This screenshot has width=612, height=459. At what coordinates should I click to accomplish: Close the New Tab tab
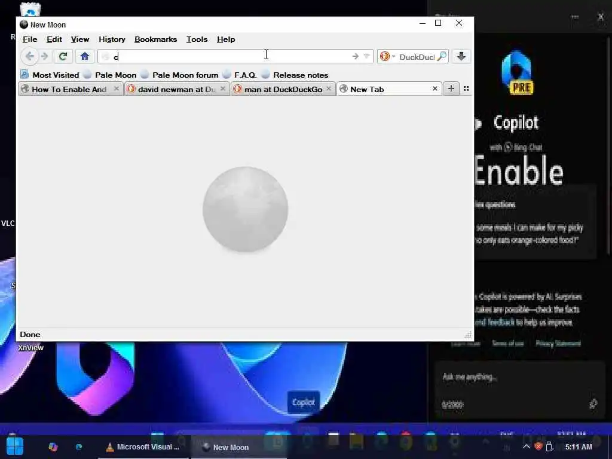(x=435, y=89)
